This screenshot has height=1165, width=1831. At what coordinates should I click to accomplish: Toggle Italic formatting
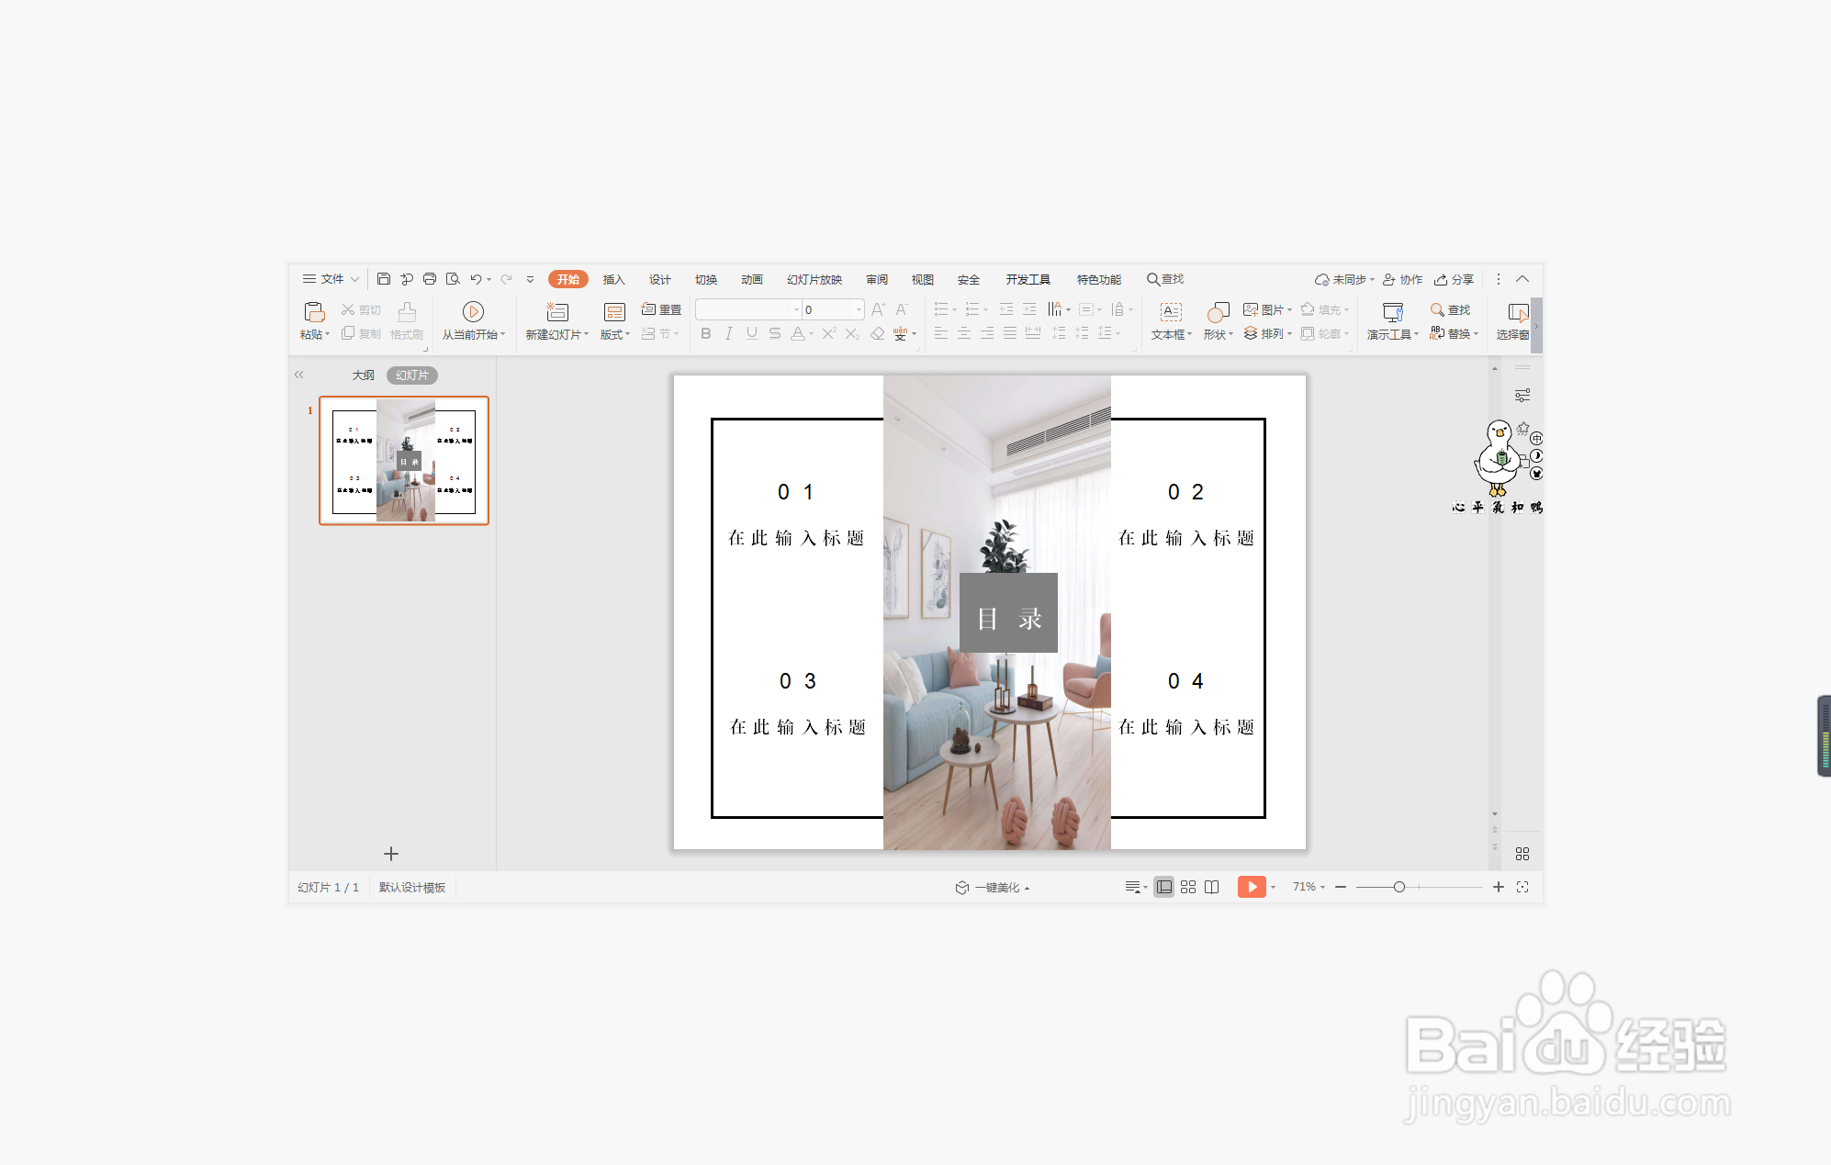pos(729,333)
